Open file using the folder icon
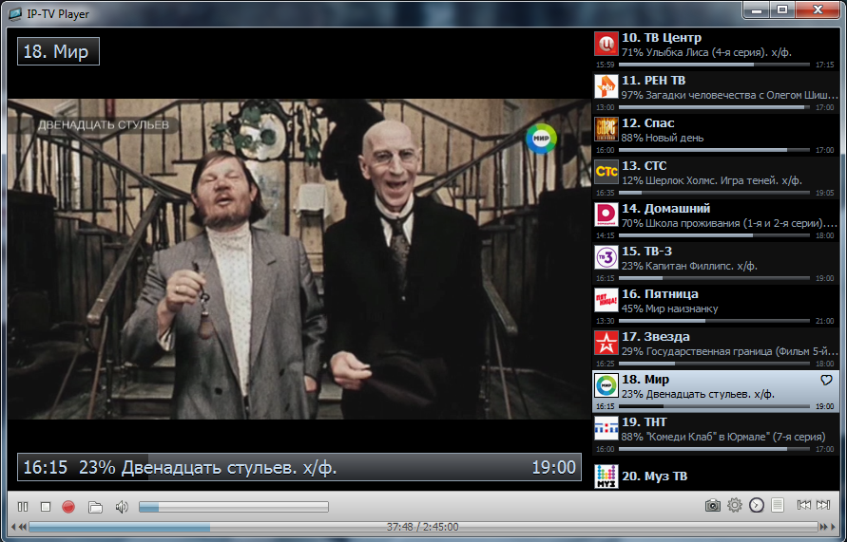Screen dimensions: 847x542 pos(95,507)
